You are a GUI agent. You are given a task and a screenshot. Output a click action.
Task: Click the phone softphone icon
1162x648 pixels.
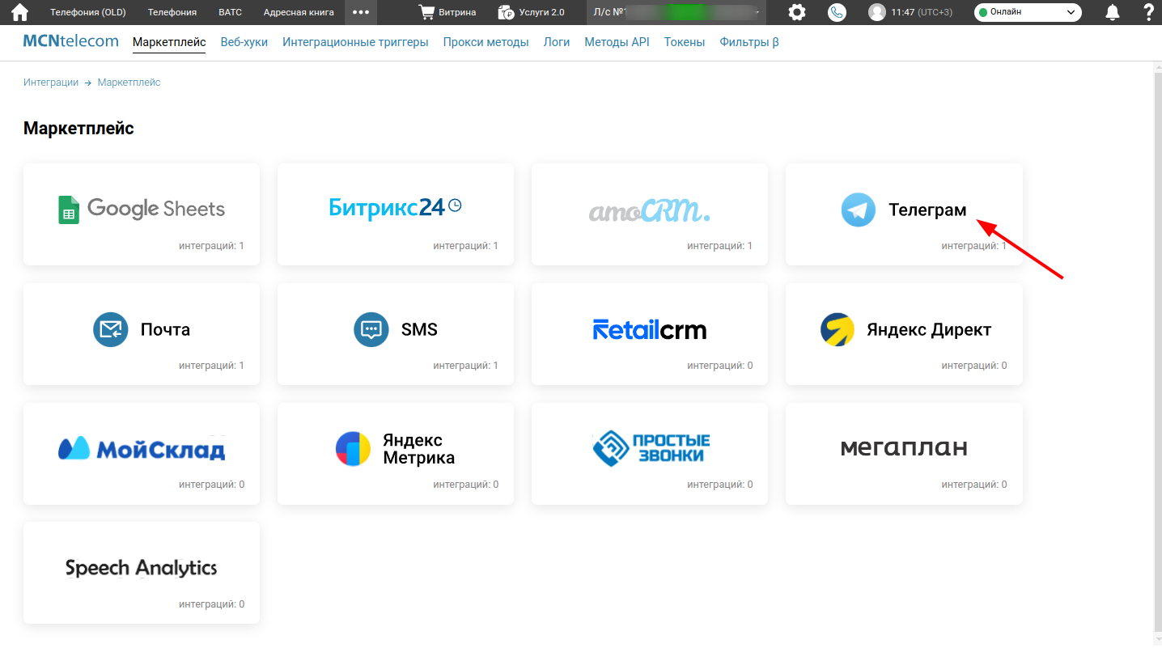tap(837, 12)
